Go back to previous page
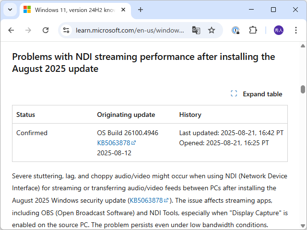Screen dimensions: 307x230 (11, 30)
